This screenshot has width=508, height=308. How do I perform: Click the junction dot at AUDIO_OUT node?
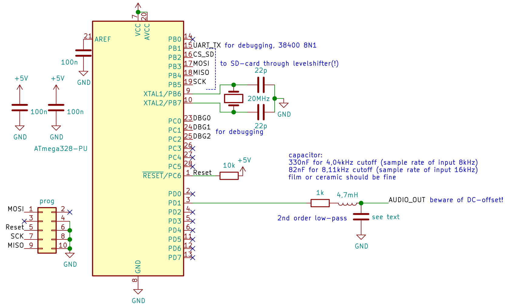click(x=361, y=203)
